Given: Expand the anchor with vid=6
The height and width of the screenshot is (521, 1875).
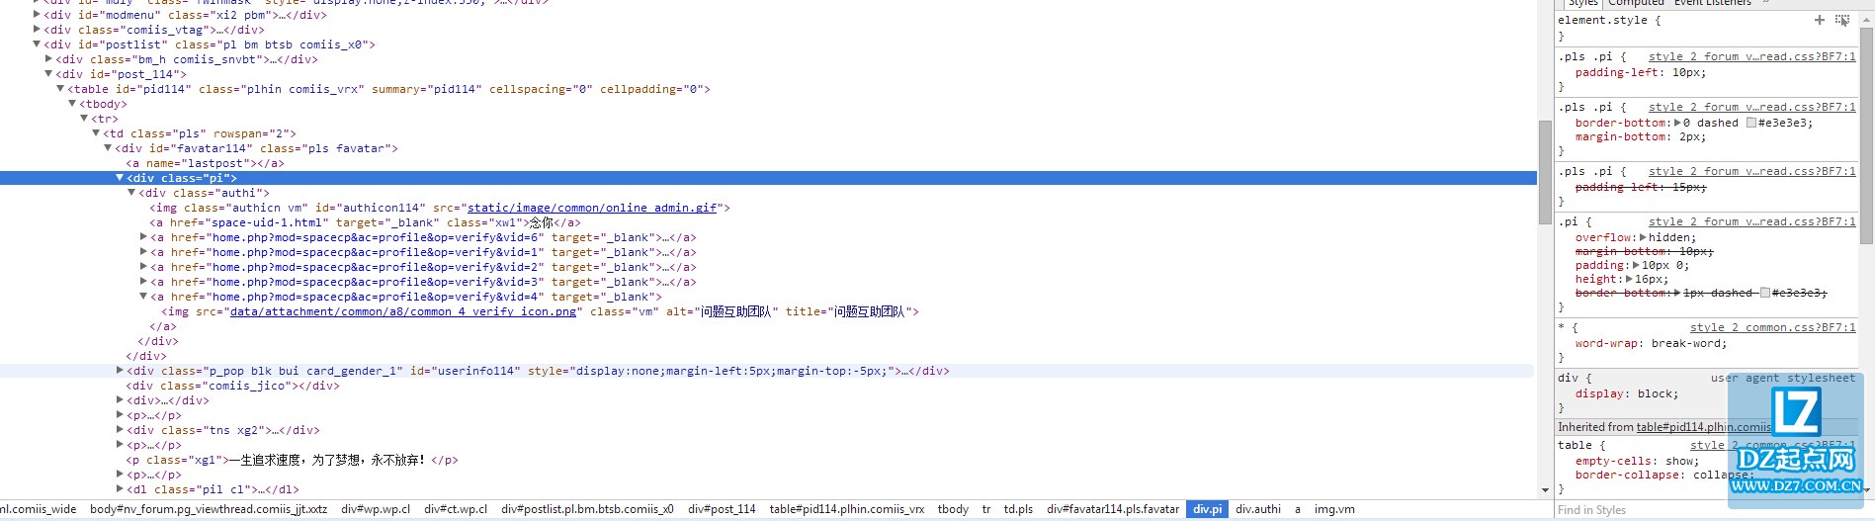Looking at the screenshot, I should (x=144, y=237).
